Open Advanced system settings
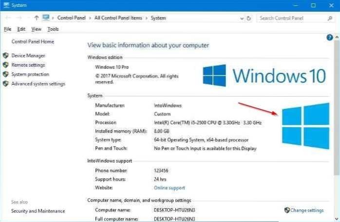Screen dimensions: 340x222 coord(38,84)
